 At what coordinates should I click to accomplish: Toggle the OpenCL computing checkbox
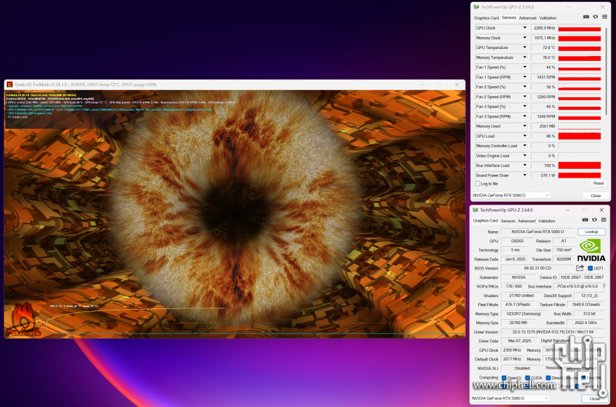click(x=504, y=377)
